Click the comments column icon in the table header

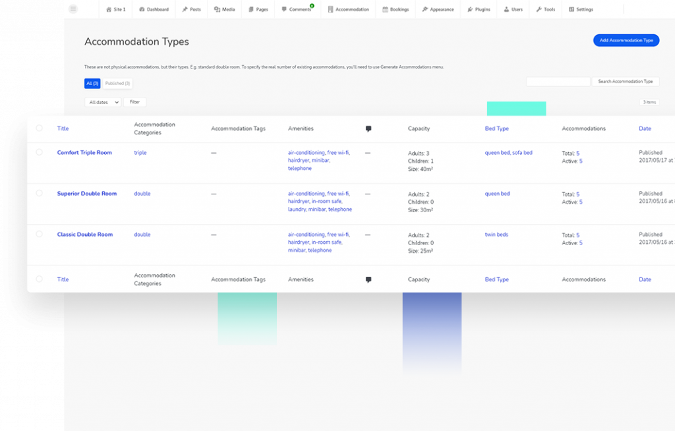(x=368, y=129)
